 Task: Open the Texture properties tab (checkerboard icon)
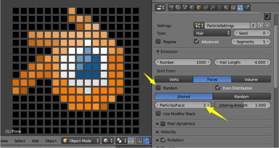click(x=233, y=7)
